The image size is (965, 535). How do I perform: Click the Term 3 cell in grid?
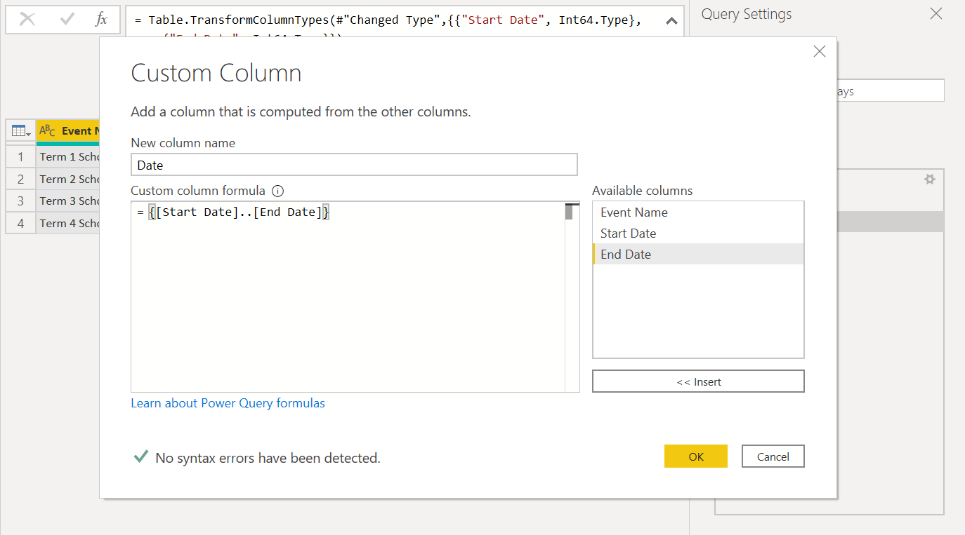click(68, 201)
